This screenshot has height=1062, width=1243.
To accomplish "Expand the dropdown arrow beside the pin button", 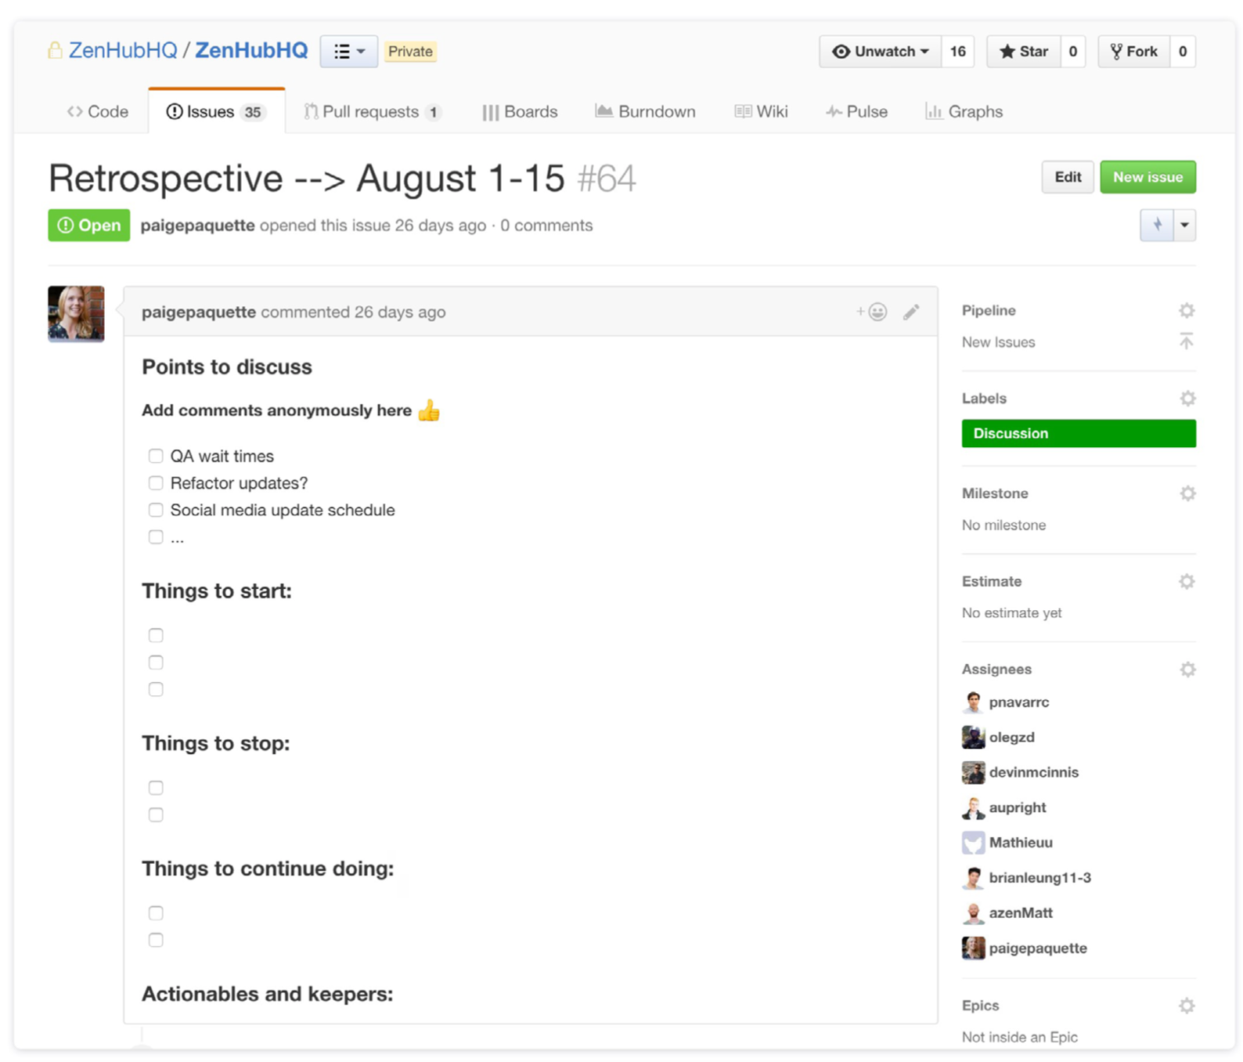I will pos(1184,226).
